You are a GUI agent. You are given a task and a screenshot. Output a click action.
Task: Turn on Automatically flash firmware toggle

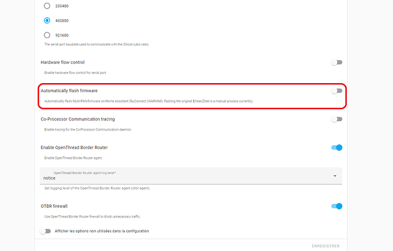tap(337, 90)
